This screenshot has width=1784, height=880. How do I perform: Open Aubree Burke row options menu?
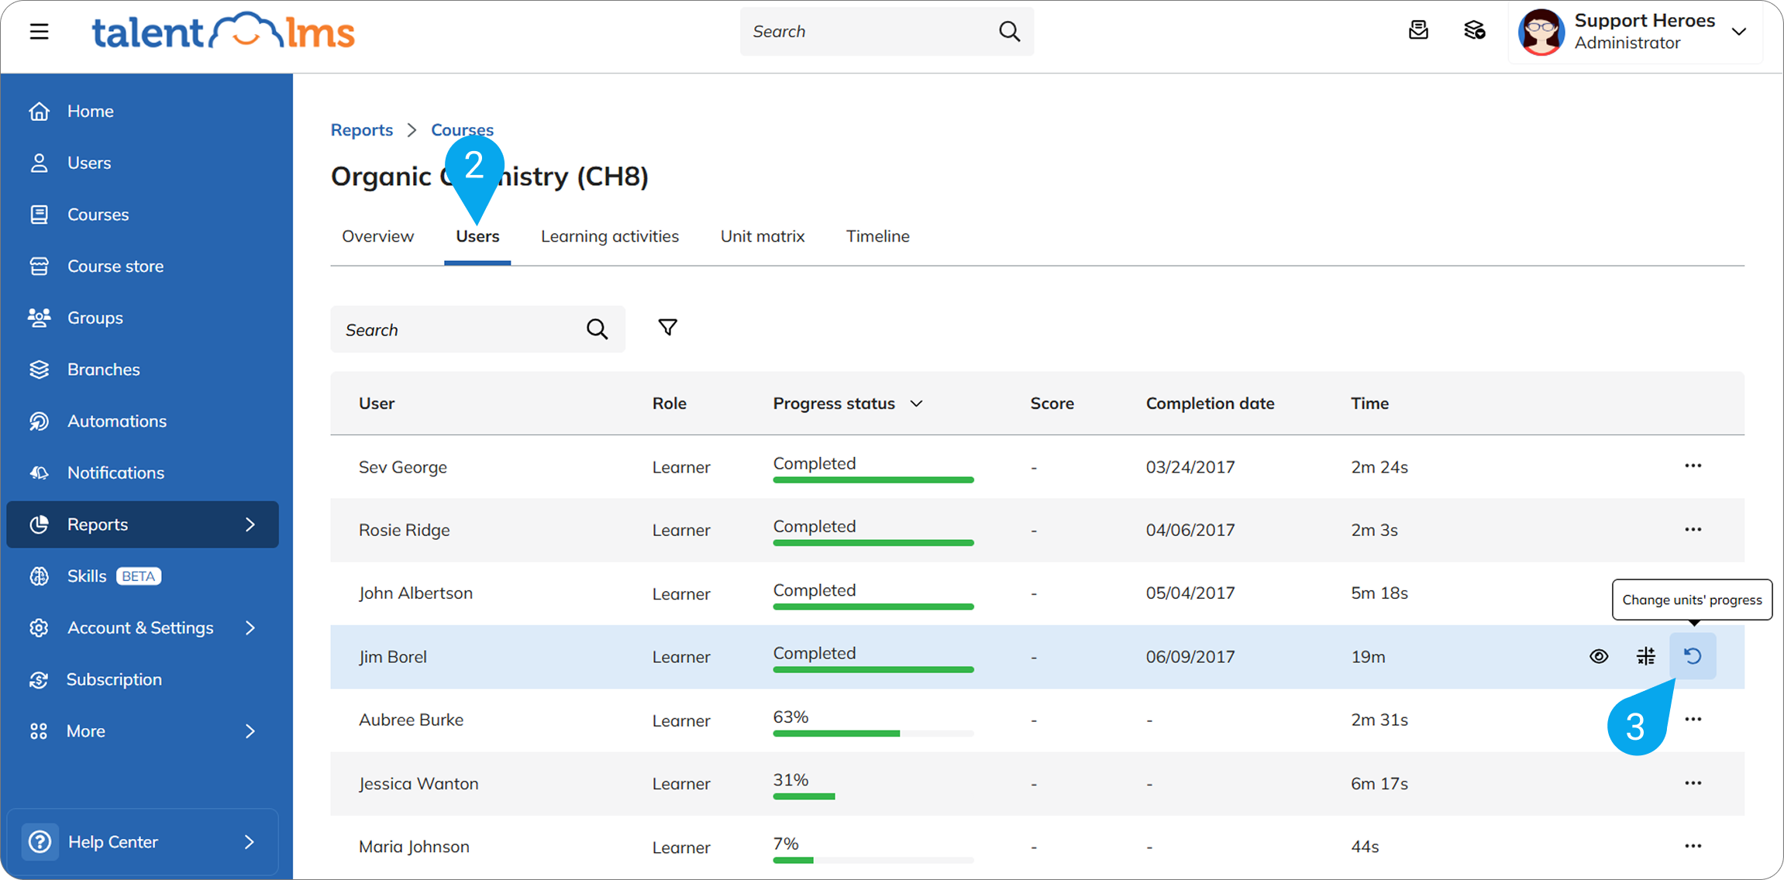1693,720
